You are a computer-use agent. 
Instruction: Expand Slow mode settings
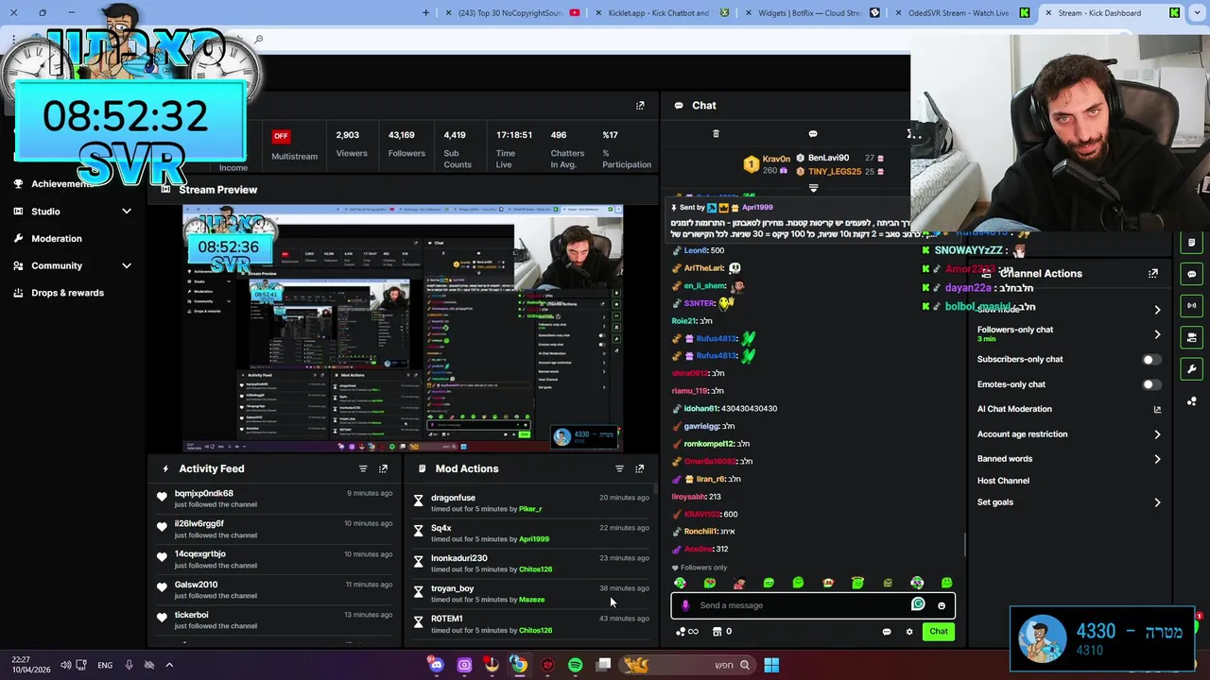pyautogui.click(x=1157, y=310)
